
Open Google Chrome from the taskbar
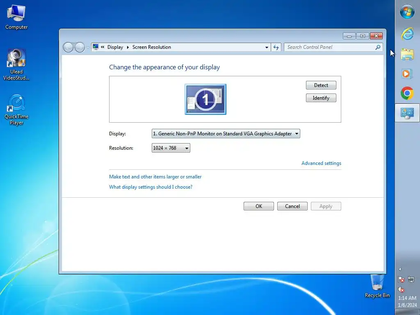(x=407, y=93)
